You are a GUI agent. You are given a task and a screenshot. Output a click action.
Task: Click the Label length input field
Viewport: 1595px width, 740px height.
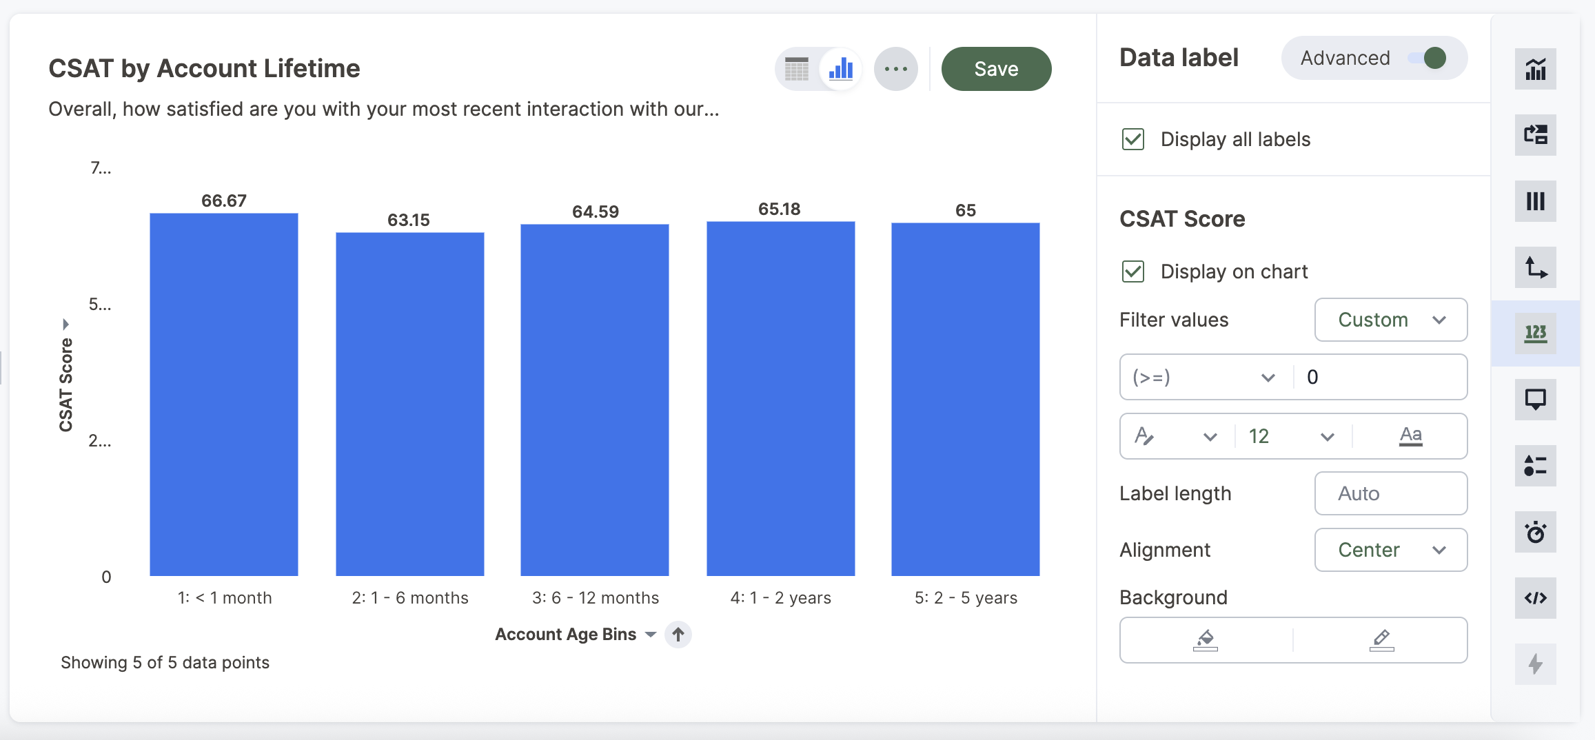click(1391, 493)
